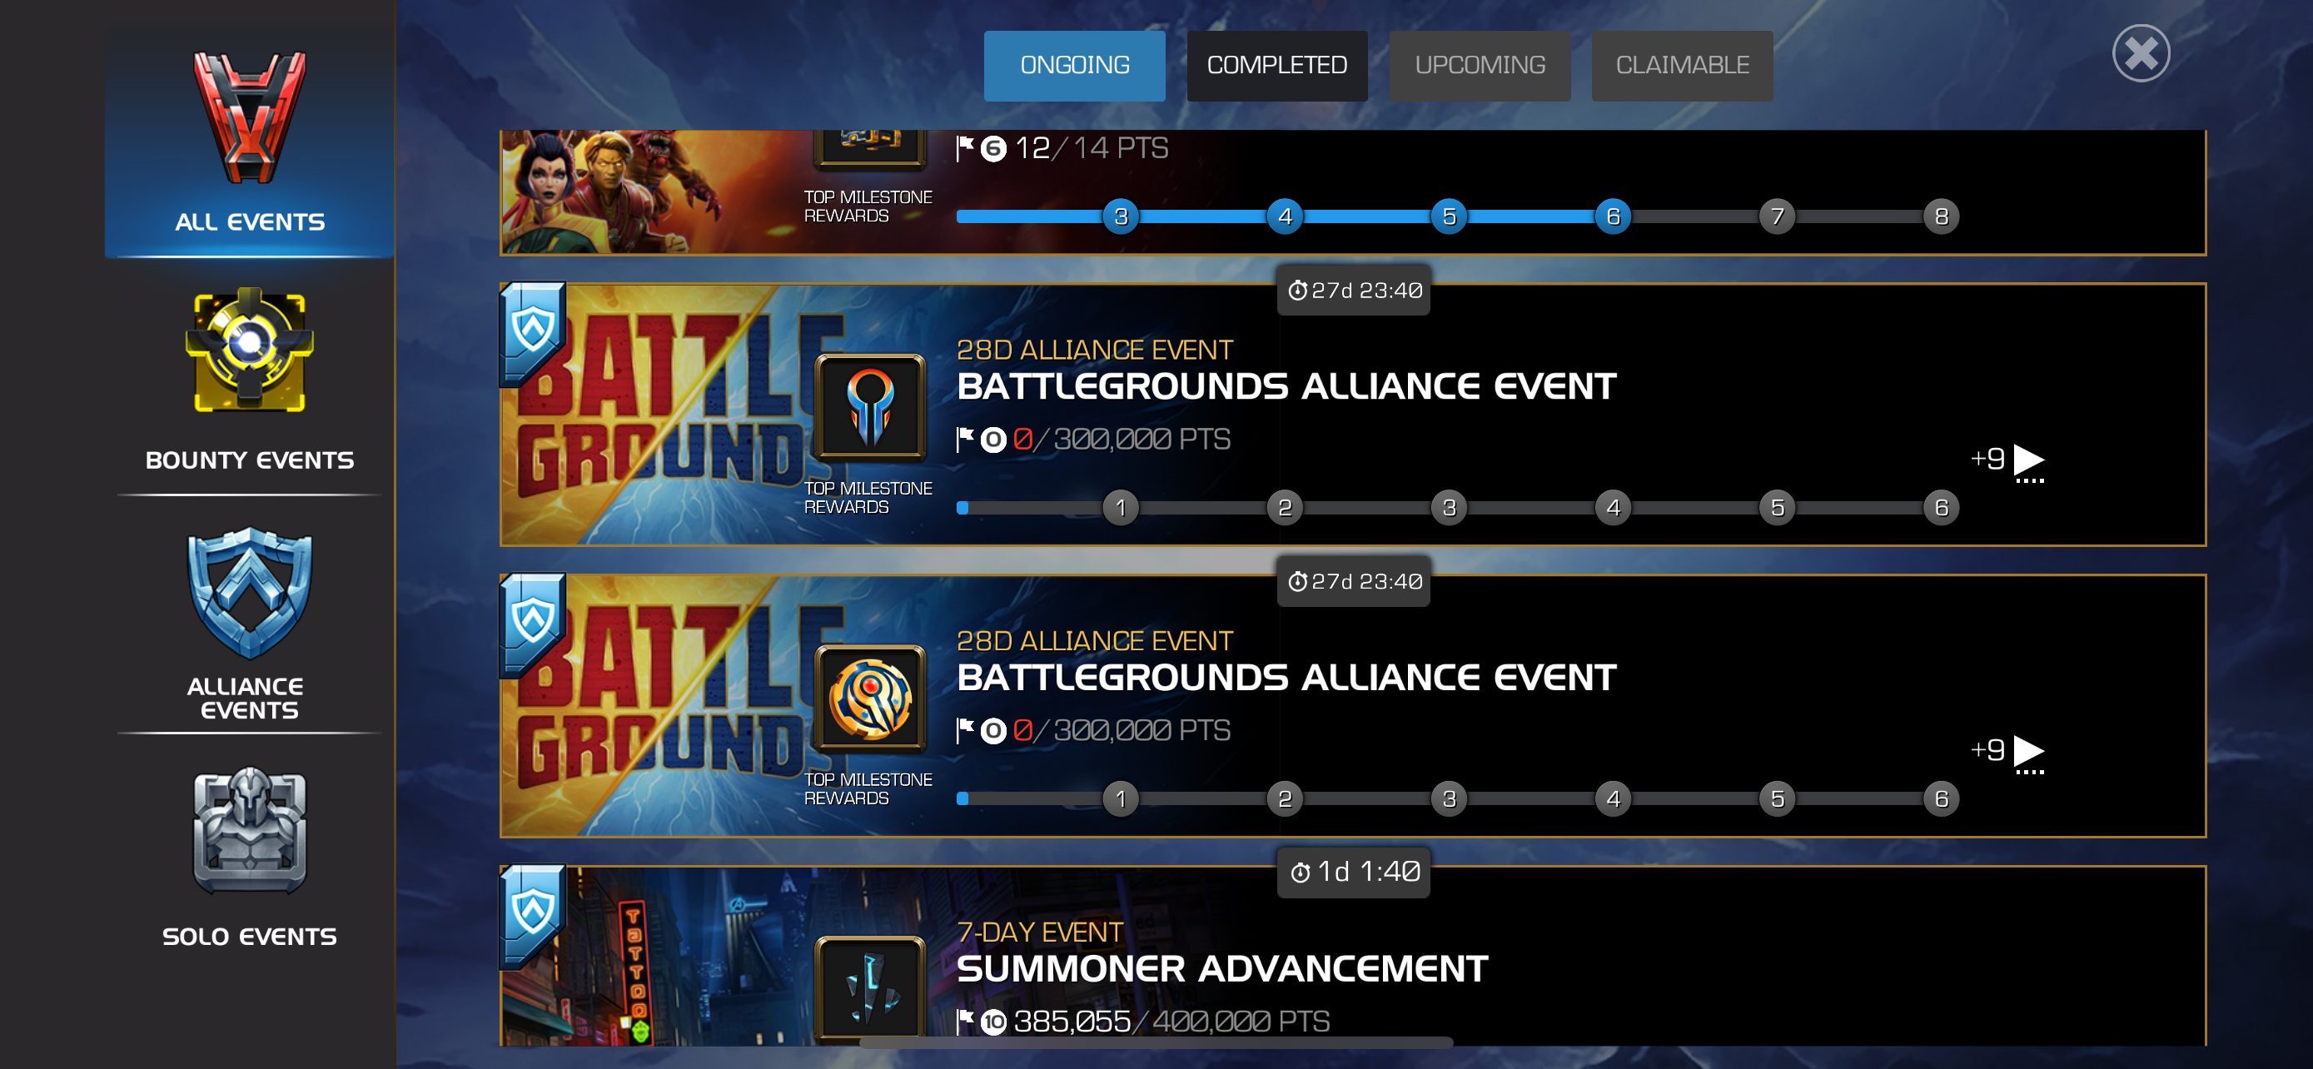This screenshot has height=1069, width=2313.
Task: Open the Claimable tab
Action: click(1682, 66)
